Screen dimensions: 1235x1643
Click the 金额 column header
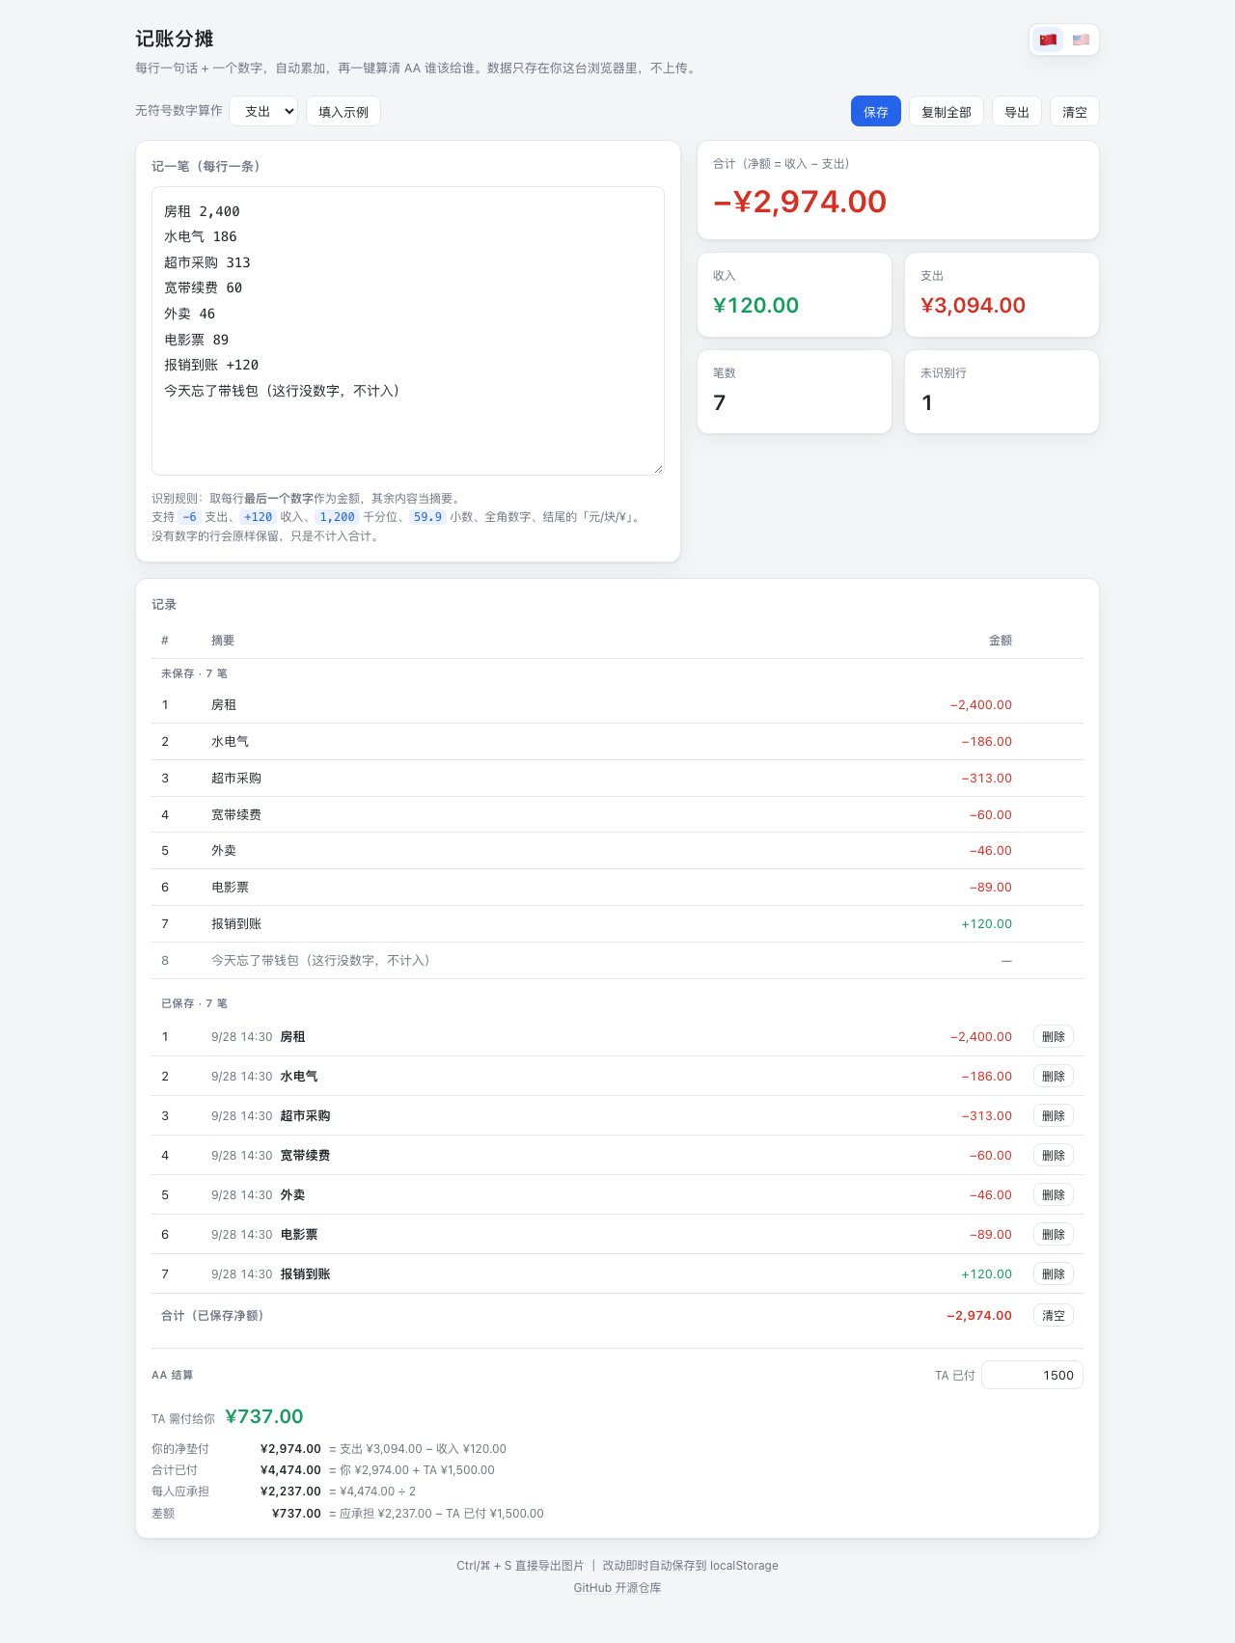1001,641
